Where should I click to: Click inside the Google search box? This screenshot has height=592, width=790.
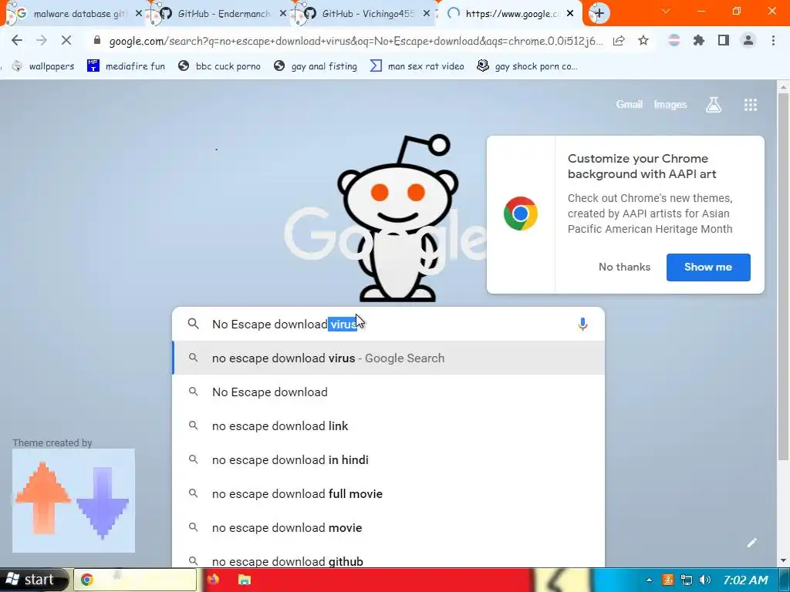(388, 325)
